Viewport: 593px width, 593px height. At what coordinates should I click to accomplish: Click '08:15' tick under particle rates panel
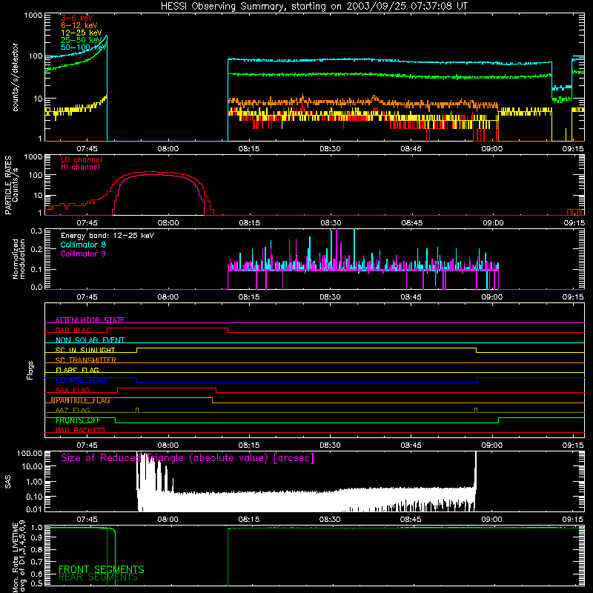[x=249, y=223]
